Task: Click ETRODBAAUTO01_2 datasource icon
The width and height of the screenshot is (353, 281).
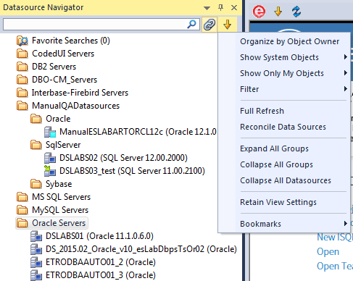Action: (x=36, y=262)
